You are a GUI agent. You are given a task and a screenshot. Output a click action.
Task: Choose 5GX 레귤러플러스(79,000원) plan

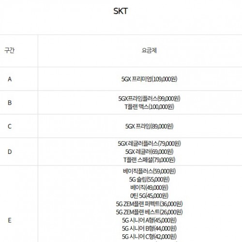149,143
